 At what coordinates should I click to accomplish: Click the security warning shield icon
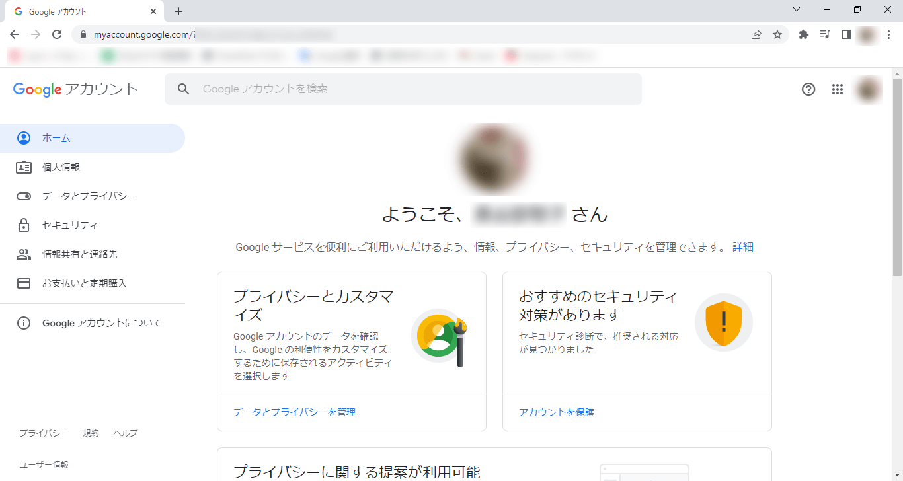click(x=724, y=322)
